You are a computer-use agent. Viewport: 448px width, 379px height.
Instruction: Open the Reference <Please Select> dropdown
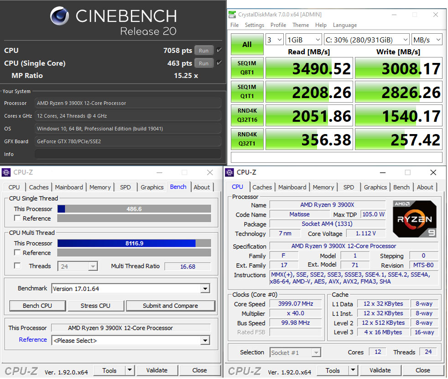pyautogui.click(x=205, y=341)
